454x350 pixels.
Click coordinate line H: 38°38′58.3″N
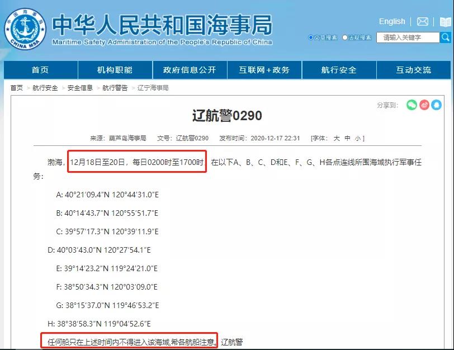tap(99, 324)
